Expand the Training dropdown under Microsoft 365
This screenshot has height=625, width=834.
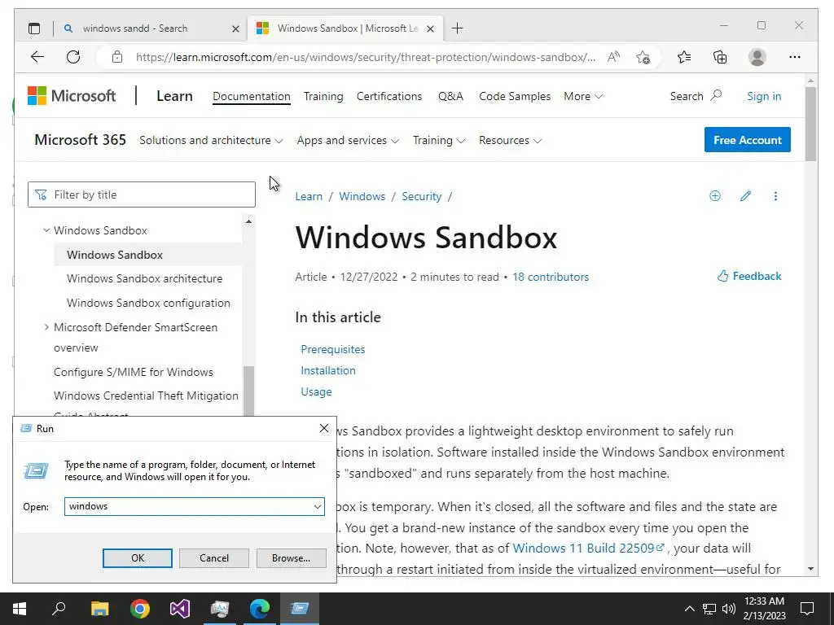tap(439, 140)
